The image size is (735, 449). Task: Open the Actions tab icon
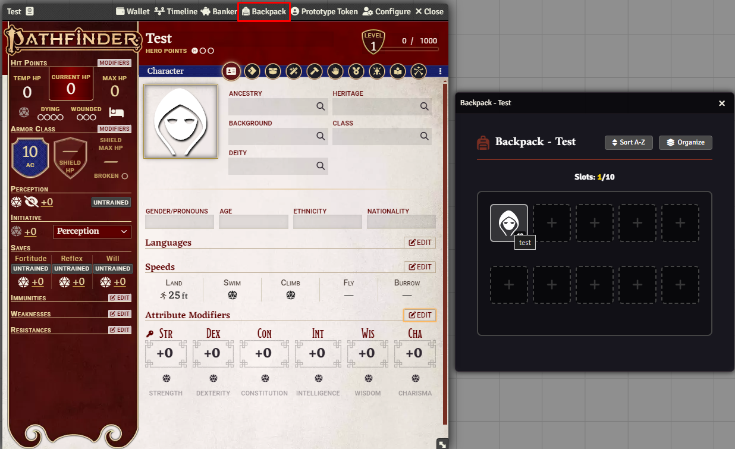(x=252, y=71)
